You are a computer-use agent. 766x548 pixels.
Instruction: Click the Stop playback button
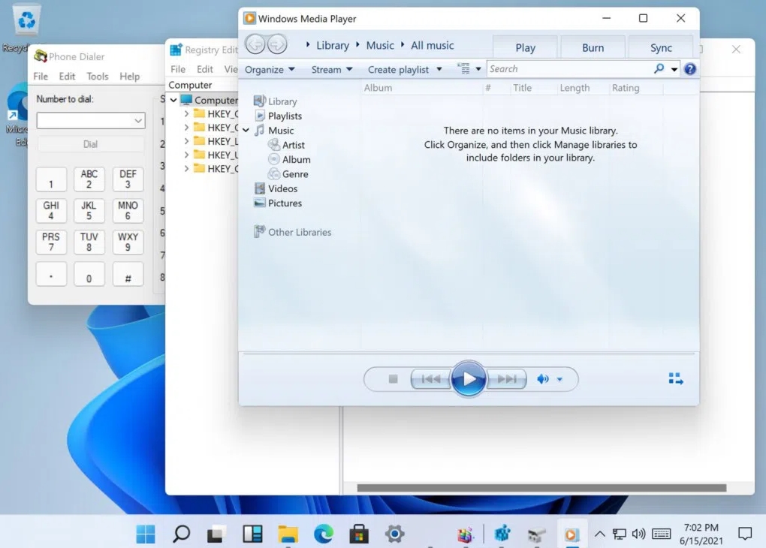click(x=393, y=379)
